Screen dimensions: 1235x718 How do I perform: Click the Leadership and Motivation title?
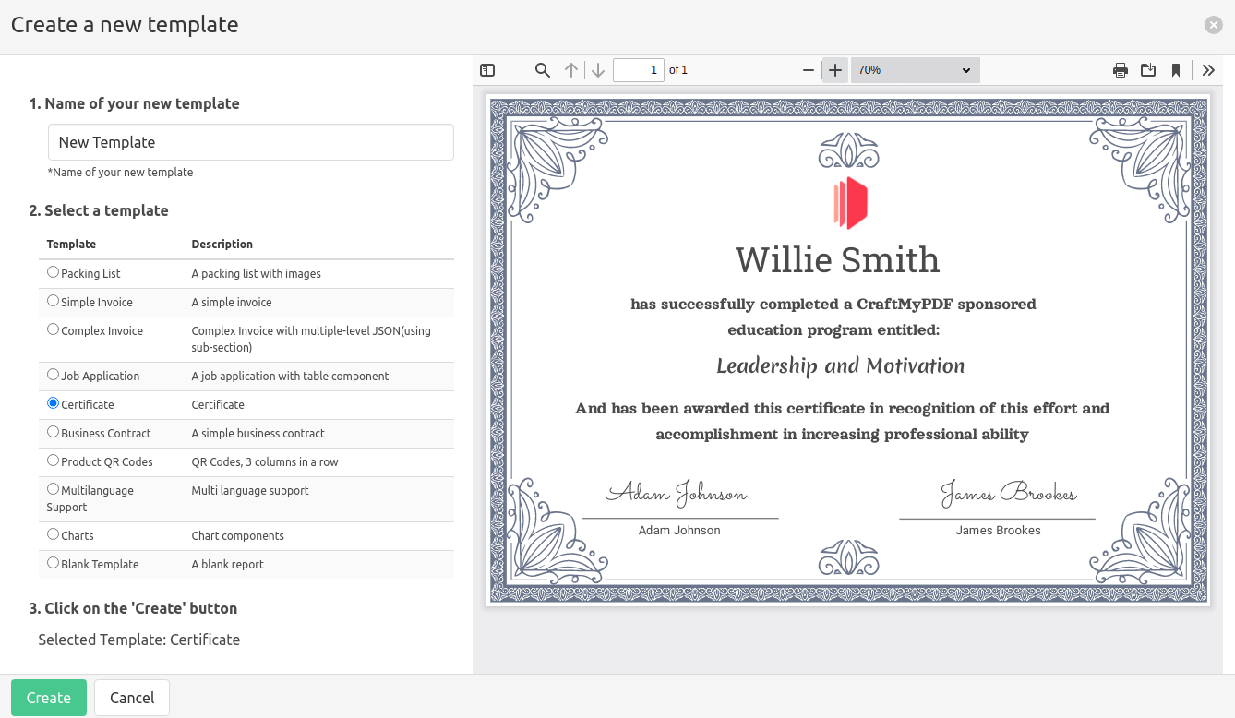tap(841, 365)
